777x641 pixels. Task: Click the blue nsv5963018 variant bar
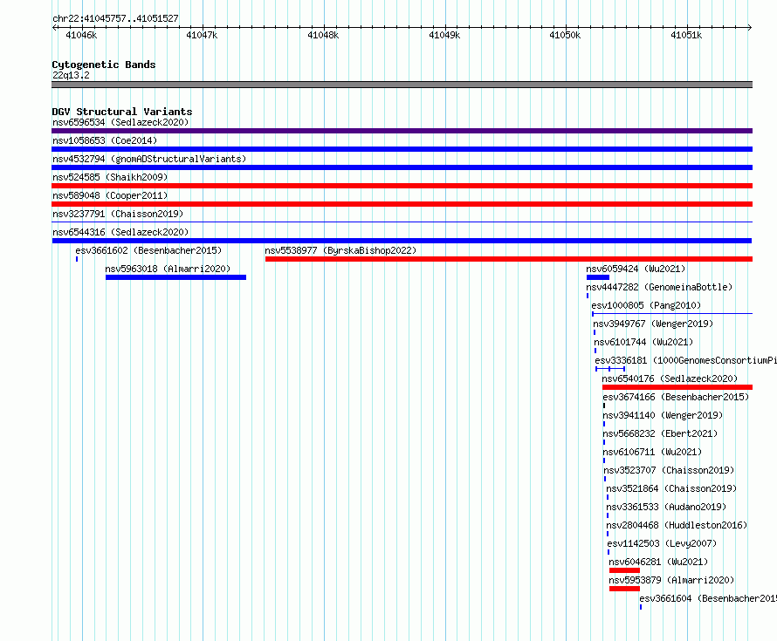tap(175, 277)
